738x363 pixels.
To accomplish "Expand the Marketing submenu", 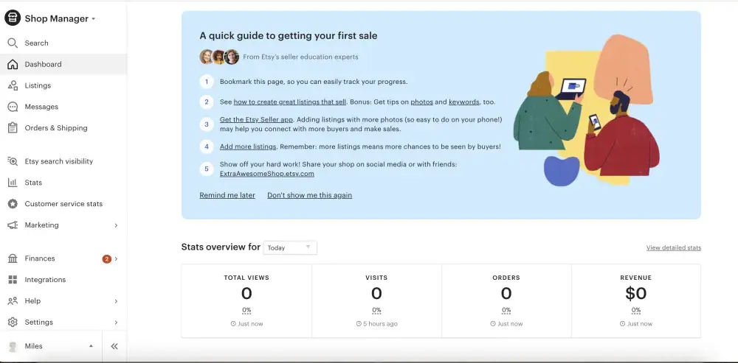I will click(116, 225).
